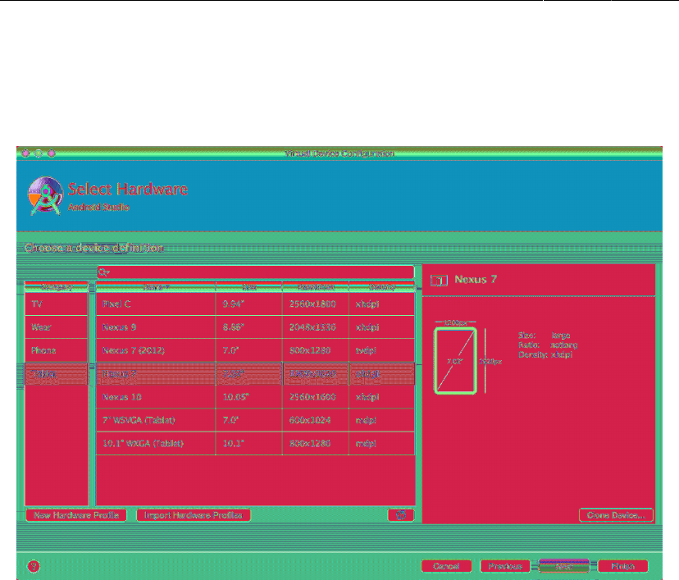Select the 7" WSVGA (Tablet) row

[255, 420]
